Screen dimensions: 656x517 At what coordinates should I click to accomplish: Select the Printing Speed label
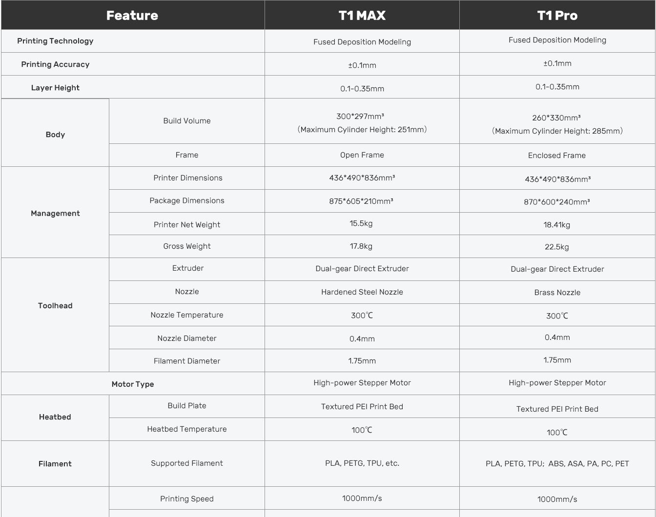(x=187, y=499)
